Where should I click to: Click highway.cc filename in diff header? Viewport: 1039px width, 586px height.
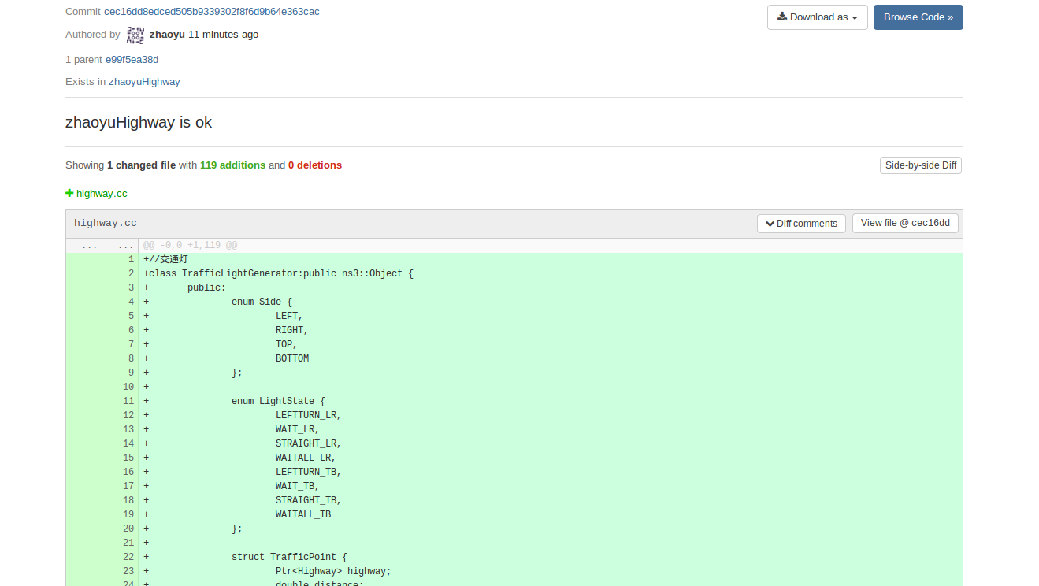(x=106, y=224)
